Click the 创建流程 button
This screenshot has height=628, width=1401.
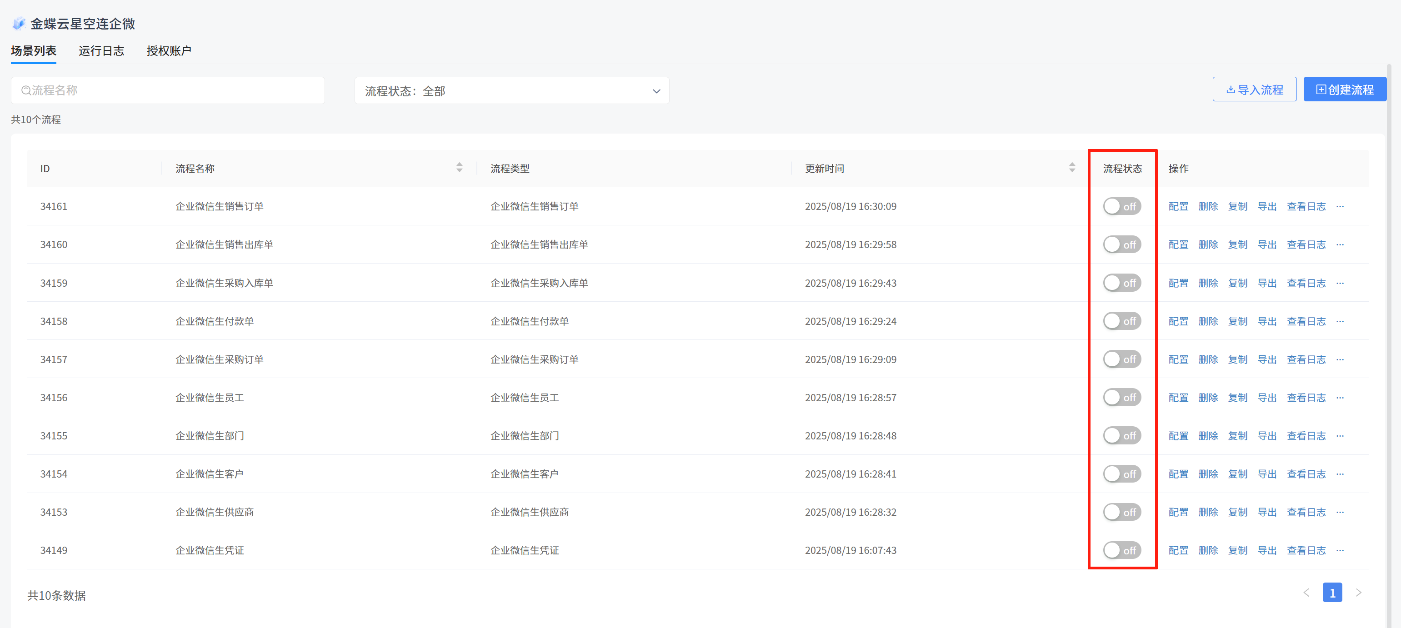pyautogui.click(x=1345, y=90)
